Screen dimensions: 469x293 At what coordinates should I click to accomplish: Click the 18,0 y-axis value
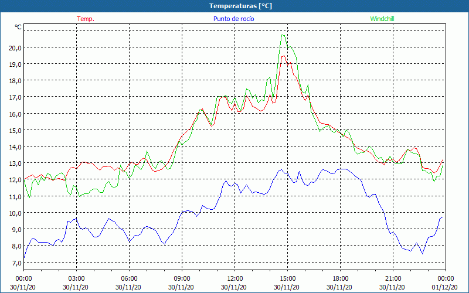pos(15,81)
